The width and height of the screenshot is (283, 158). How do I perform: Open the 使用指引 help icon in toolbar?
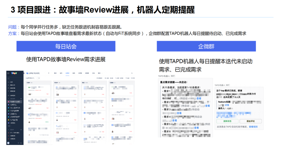pos(97,78)
